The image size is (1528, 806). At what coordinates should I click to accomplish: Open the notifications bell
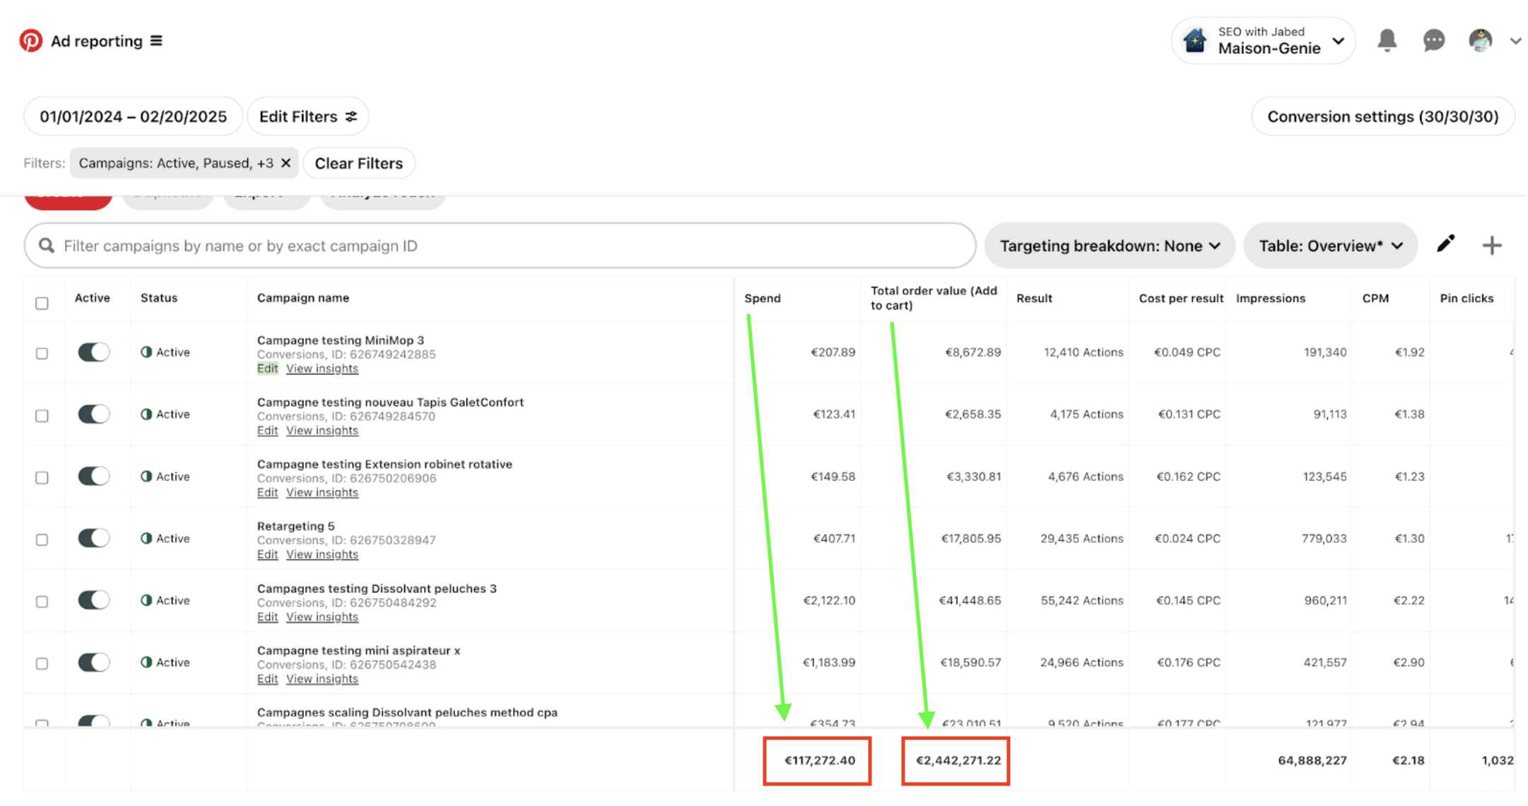[x=1387, y=41]
